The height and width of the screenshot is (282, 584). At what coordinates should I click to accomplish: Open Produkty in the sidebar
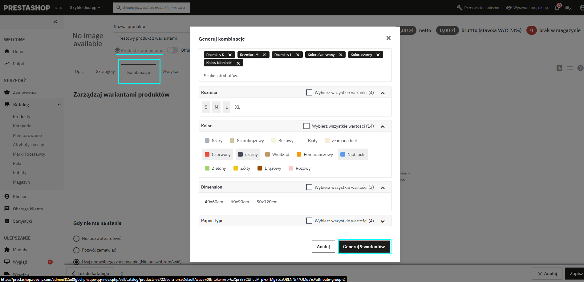pyautogui.click(x=22, y=117)
